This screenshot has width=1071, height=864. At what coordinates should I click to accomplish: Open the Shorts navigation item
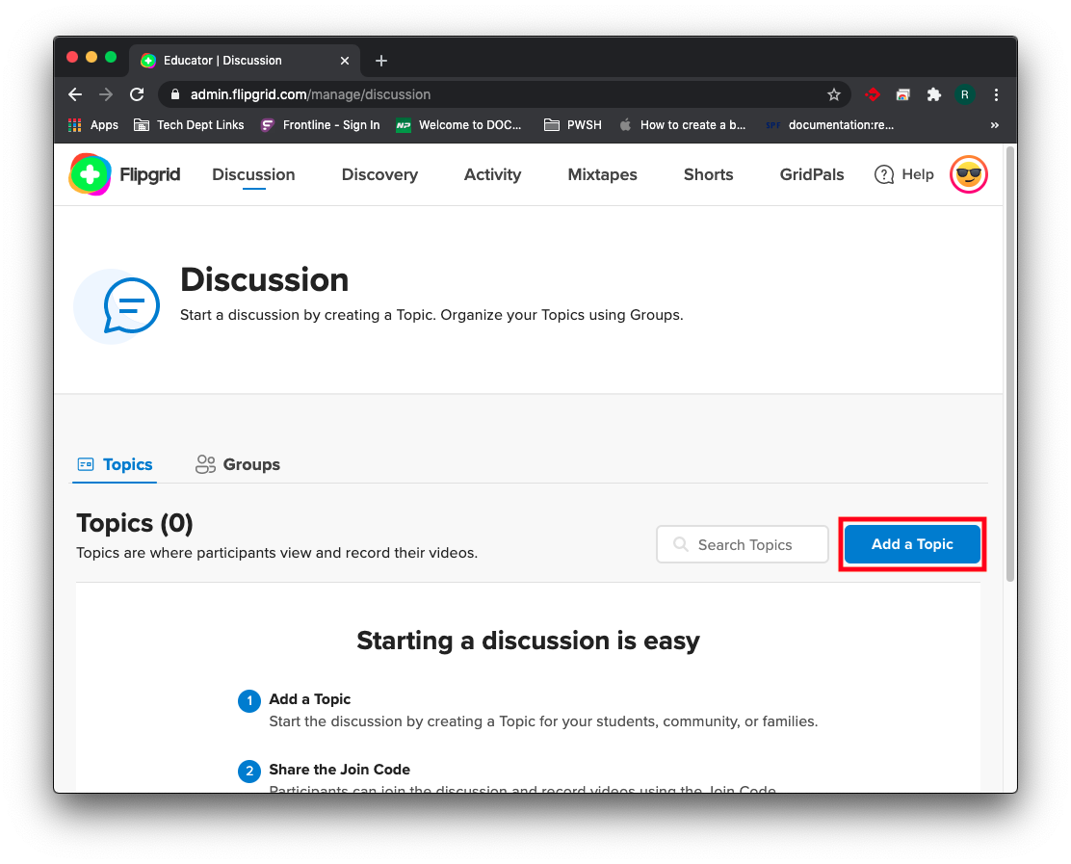point(708,175)
